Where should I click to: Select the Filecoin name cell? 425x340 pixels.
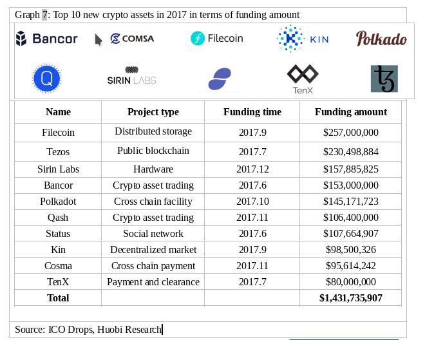pos(58,133)
